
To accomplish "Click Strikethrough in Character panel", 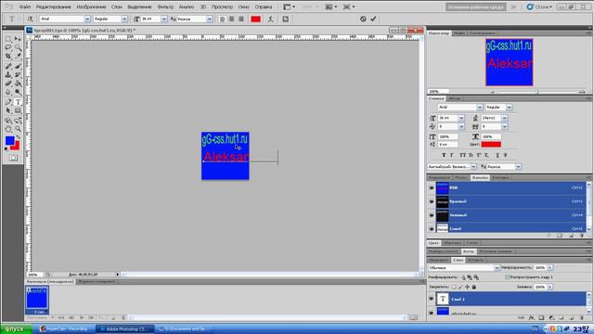I will coord(505,155).
